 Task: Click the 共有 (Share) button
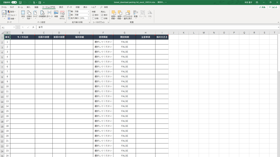click(262, 7)
